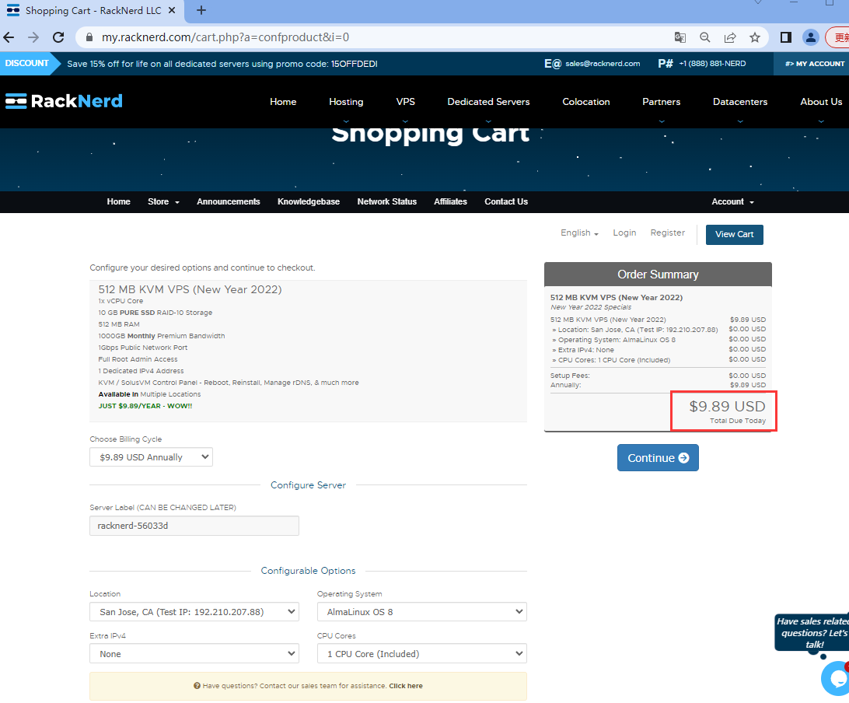This screenshot has width=849, height=703.
Task: Expand the Datacenters menu
Action: pos(740,102)
